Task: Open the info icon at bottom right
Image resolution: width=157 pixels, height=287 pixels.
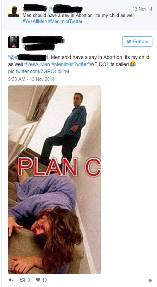Action: coord(150,280)
